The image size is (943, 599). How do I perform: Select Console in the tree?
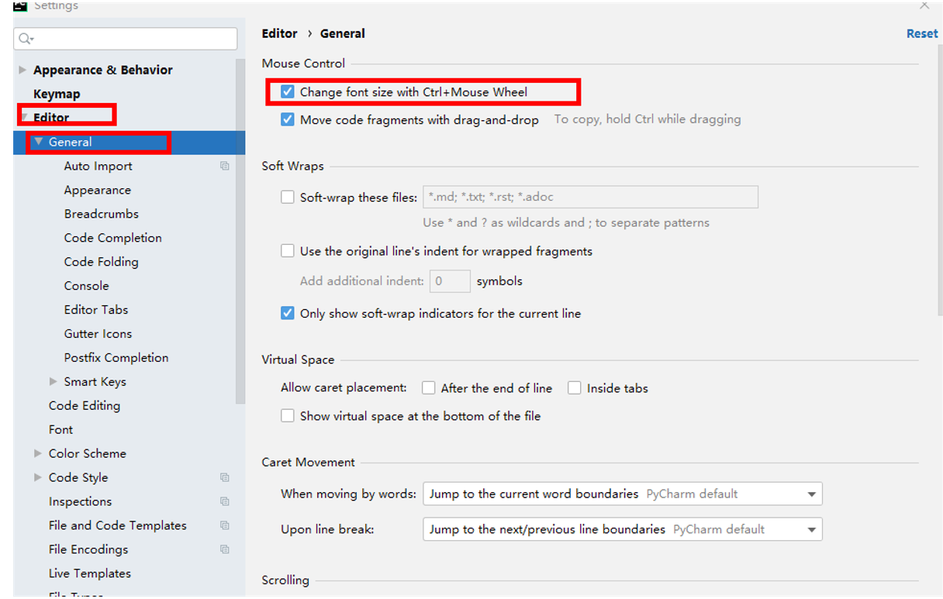click(x=86, y=286)
